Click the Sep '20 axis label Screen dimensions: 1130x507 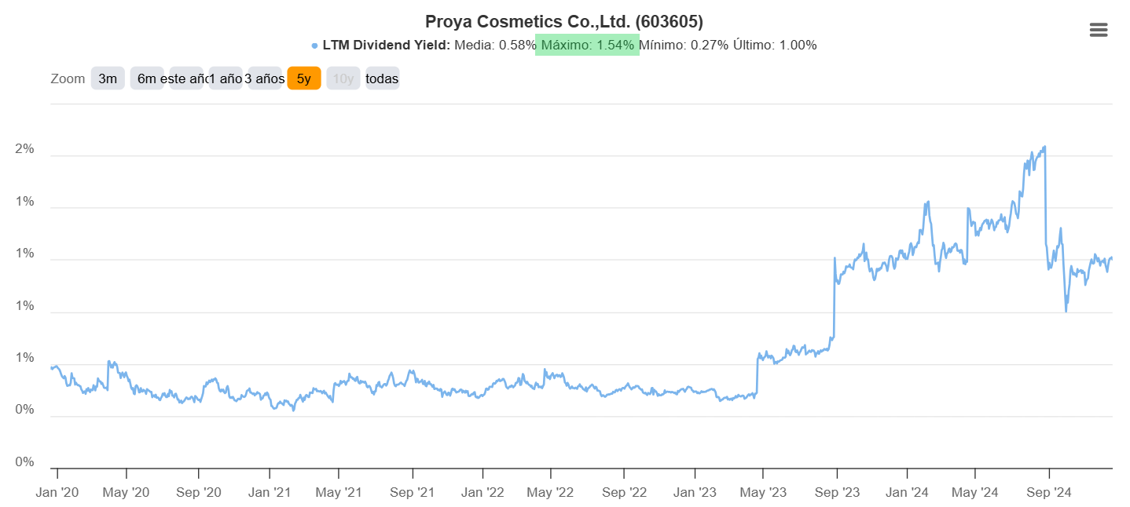(x=199, y=493)
